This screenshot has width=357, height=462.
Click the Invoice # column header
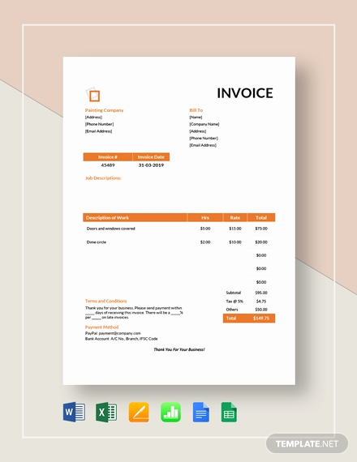(108, 157)
